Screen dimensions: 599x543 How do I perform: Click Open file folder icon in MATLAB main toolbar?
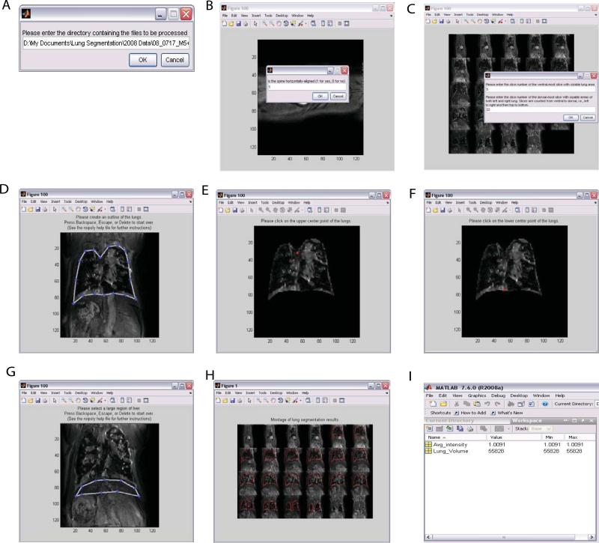point(443,404)
